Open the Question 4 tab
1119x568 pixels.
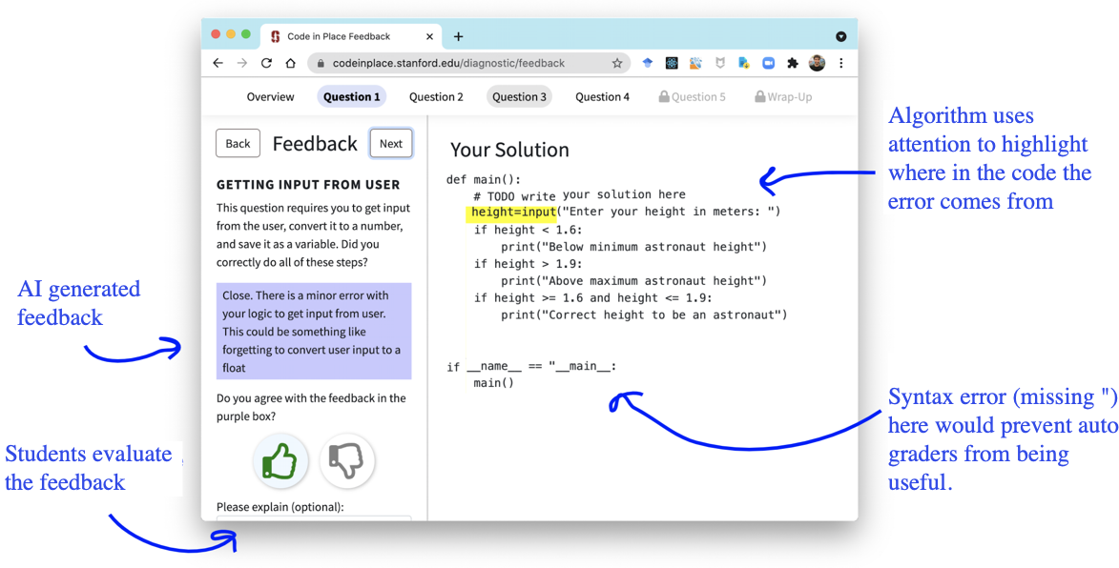point(602,96)
